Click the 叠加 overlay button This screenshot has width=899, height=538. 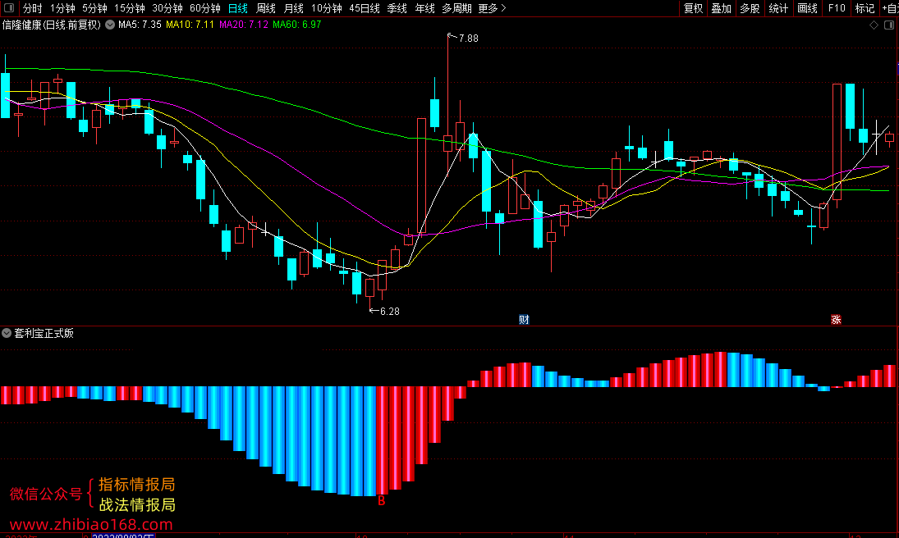(x=722, y=8)
